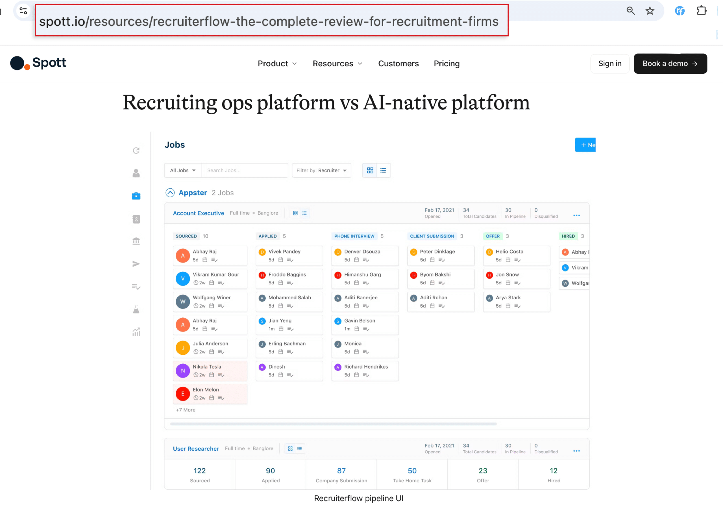This screenshot has height=512, width=723.
Task: Click the pipeline horizontal scrollbar
Action: [x=333, y=424]
